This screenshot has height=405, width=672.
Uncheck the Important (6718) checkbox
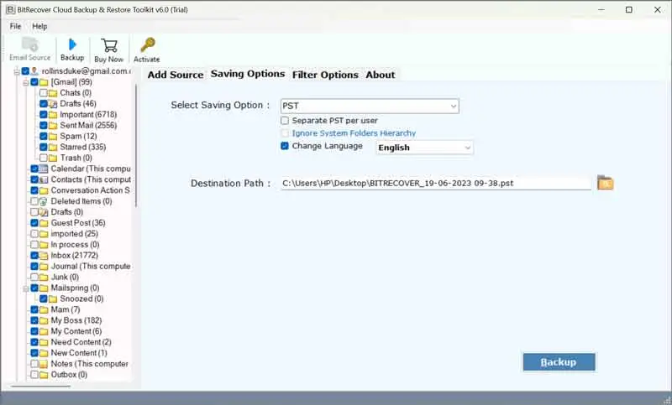point(44,115)
